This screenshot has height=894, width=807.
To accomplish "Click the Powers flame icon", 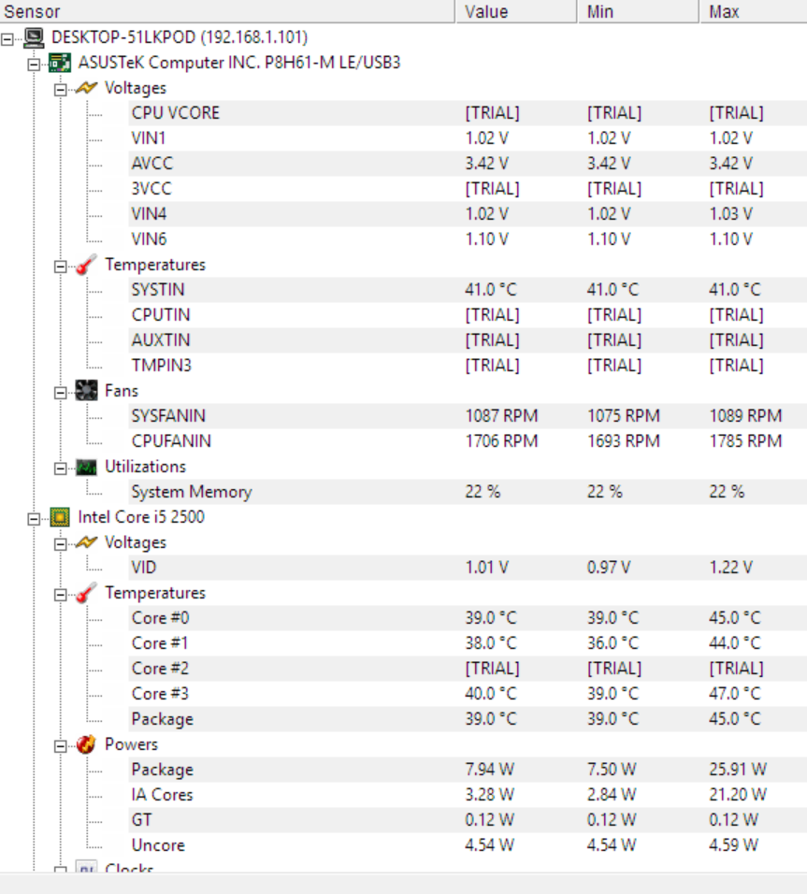I will coord(86,744).
